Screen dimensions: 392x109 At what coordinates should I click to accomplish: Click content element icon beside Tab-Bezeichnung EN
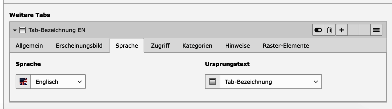pyautogui.click(x=23, y=30)
